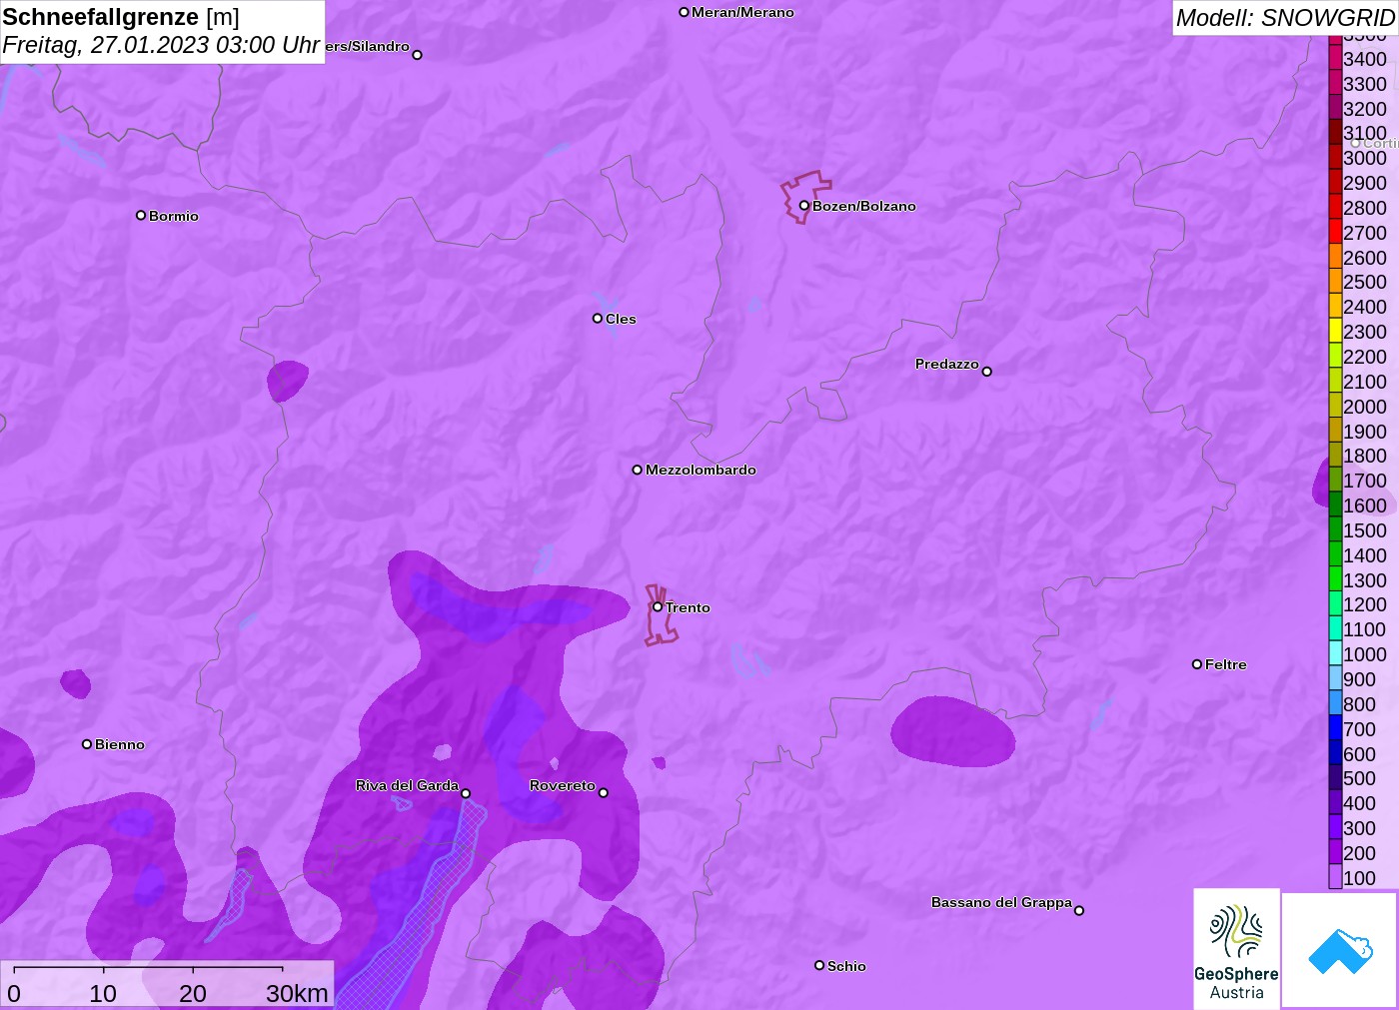Click the Bozen/Bolzano city marker
Viewport: 1399px width, 1010px height.
pyautogui.click(x=803, y=206)
